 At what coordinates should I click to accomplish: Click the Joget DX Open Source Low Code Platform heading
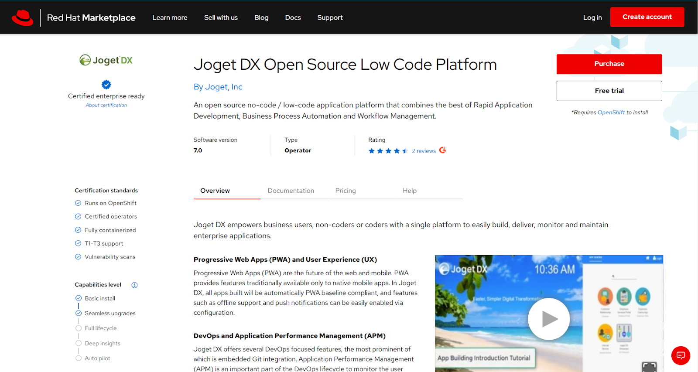345,65
